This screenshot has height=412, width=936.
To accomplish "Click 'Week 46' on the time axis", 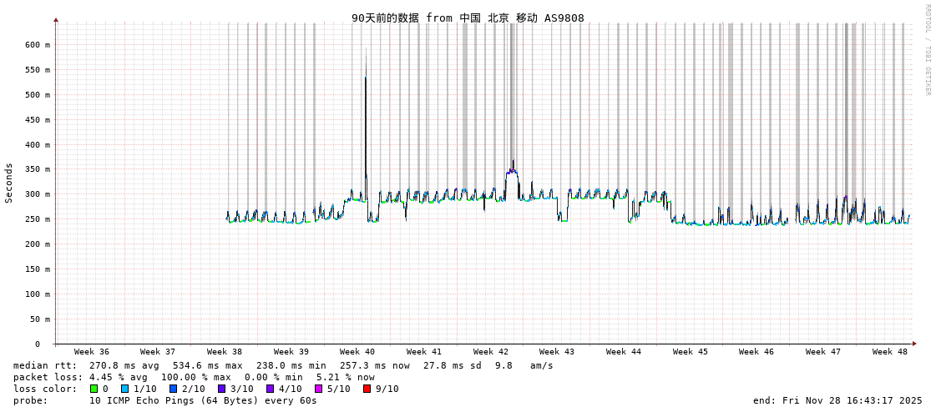I will pyautogui.click(x=756, y=352).
